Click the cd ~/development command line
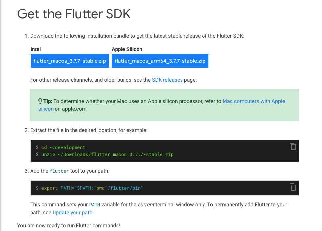The image size is (322, 231). (63, 147)
